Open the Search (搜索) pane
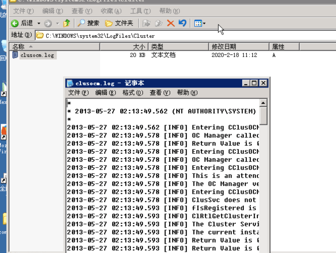Screen dimensions: 336x253 88,23
